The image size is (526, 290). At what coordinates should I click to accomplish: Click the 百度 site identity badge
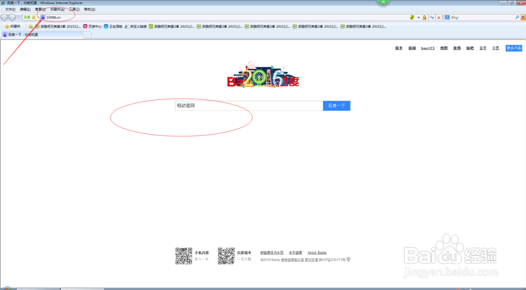[x=29, y=17]
